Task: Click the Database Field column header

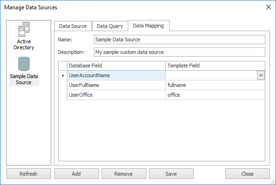Action: [116, 66]
